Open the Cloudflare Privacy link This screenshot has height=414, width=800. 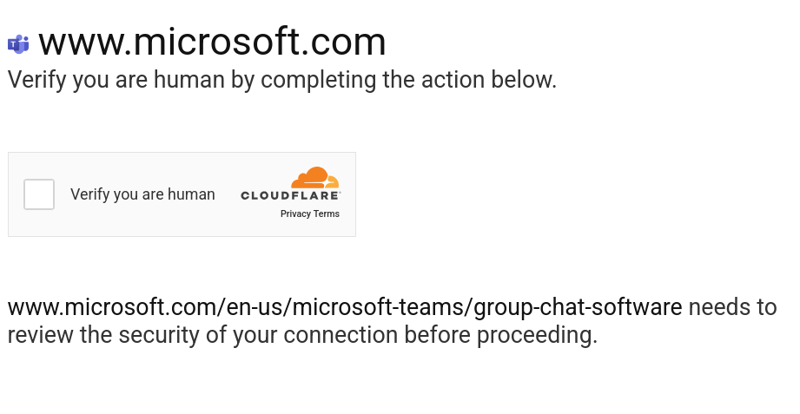click(295, 214)
